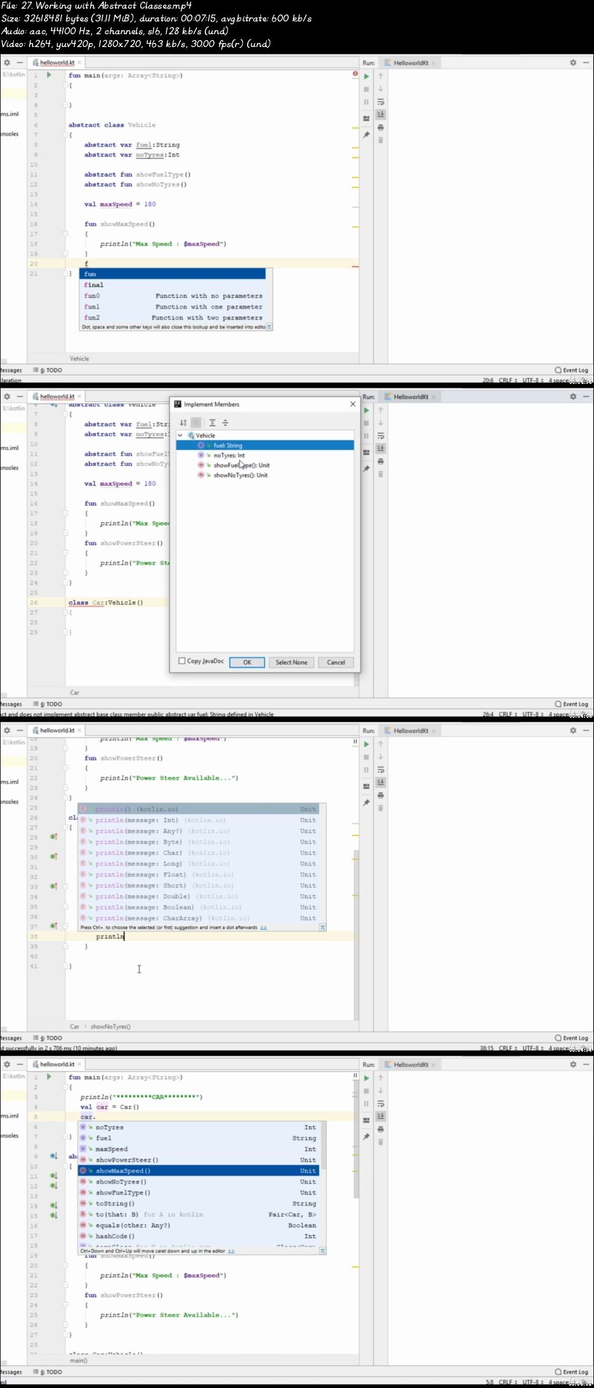Select HelloworldKt run tab in car-members frame
The height and width of the screenshot is (1388, 594).
tap(411, 1065)
